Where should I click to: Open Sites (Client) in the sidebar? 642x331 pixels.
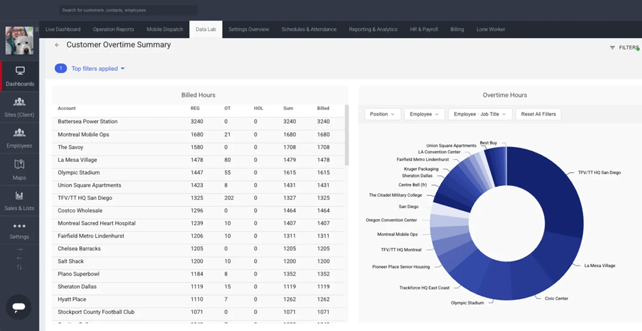tap(19, 102)
